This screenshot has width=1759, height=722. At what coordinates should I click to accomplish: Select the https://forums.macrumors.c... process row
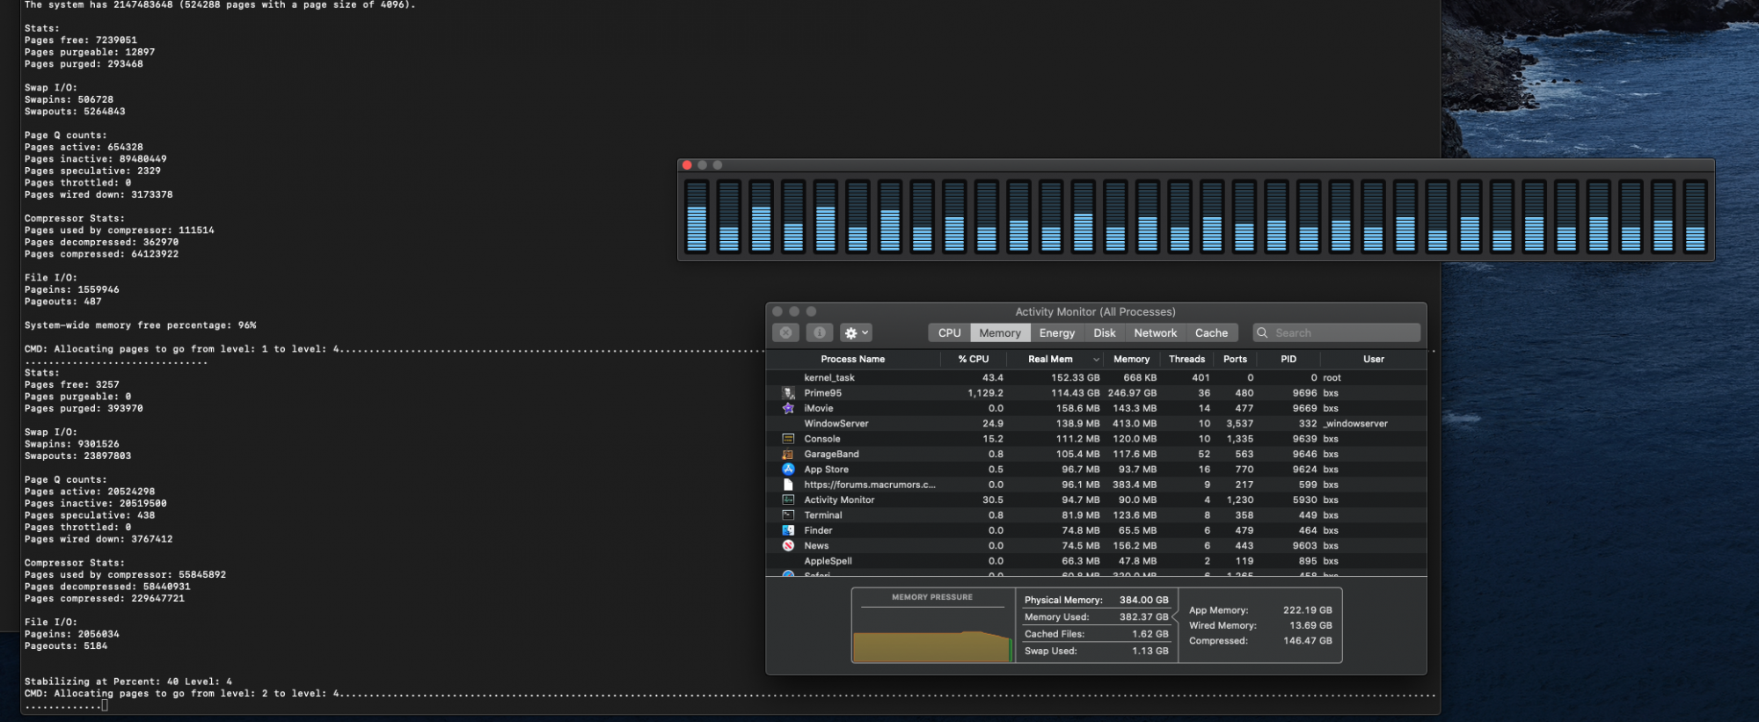[x=1096, y=485]
